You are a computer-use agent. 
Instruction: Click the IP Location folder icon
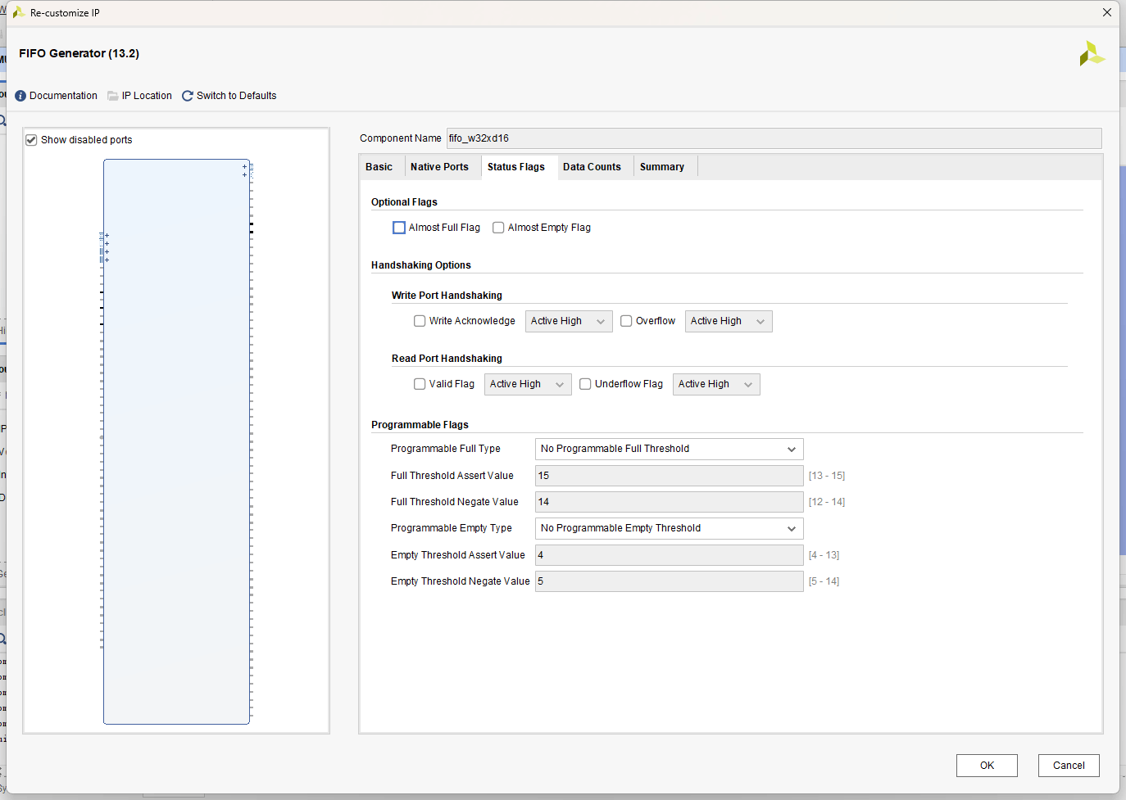coord(113,96)
